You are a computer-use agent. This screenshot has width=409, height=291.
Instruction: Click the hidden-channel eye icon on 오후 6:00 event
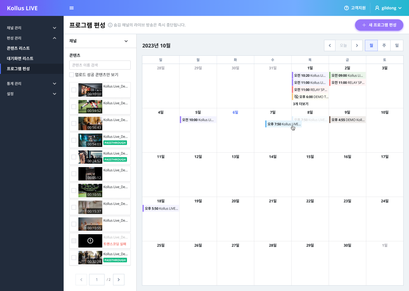(296, 97)
